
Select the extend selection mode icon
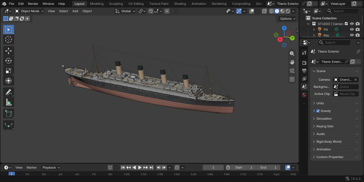11,19
